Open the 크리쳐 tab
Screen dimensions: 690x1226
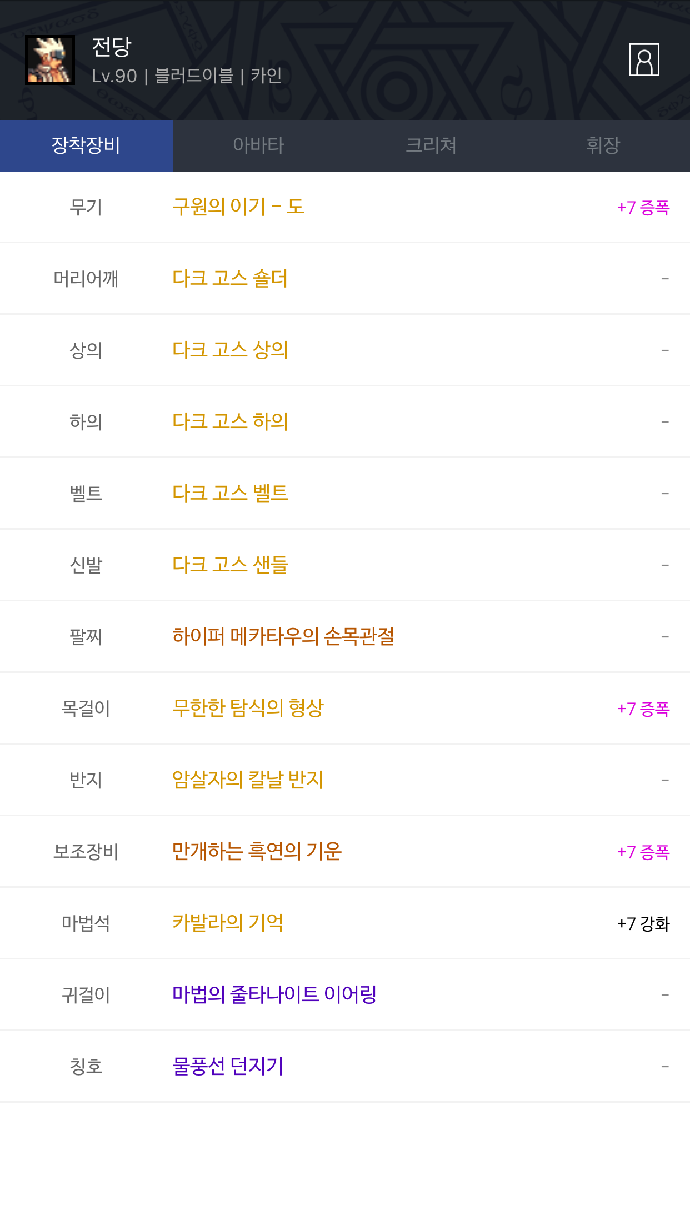coord(431,145)
